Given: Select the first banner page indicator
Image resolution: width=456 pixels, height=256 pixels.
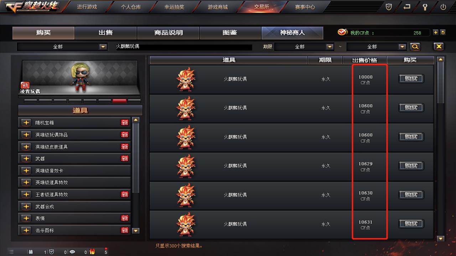Looking at the screenshot, I should click(x=31, y=101).
